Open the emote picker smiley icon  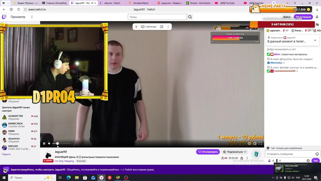click(317, 154)
